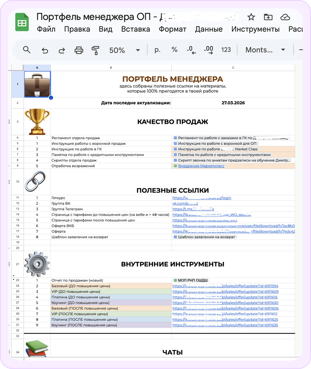The image size is (311, 369).
Task: Print the spreadsheet
Action: click(x=79, y=50)
